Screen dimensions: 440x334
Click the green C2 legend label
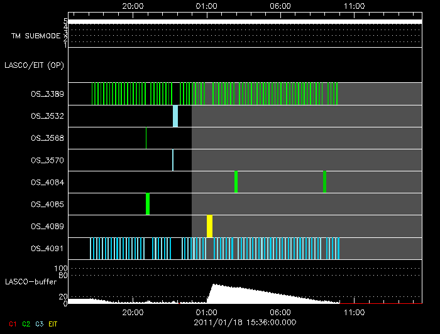[26, 324]
